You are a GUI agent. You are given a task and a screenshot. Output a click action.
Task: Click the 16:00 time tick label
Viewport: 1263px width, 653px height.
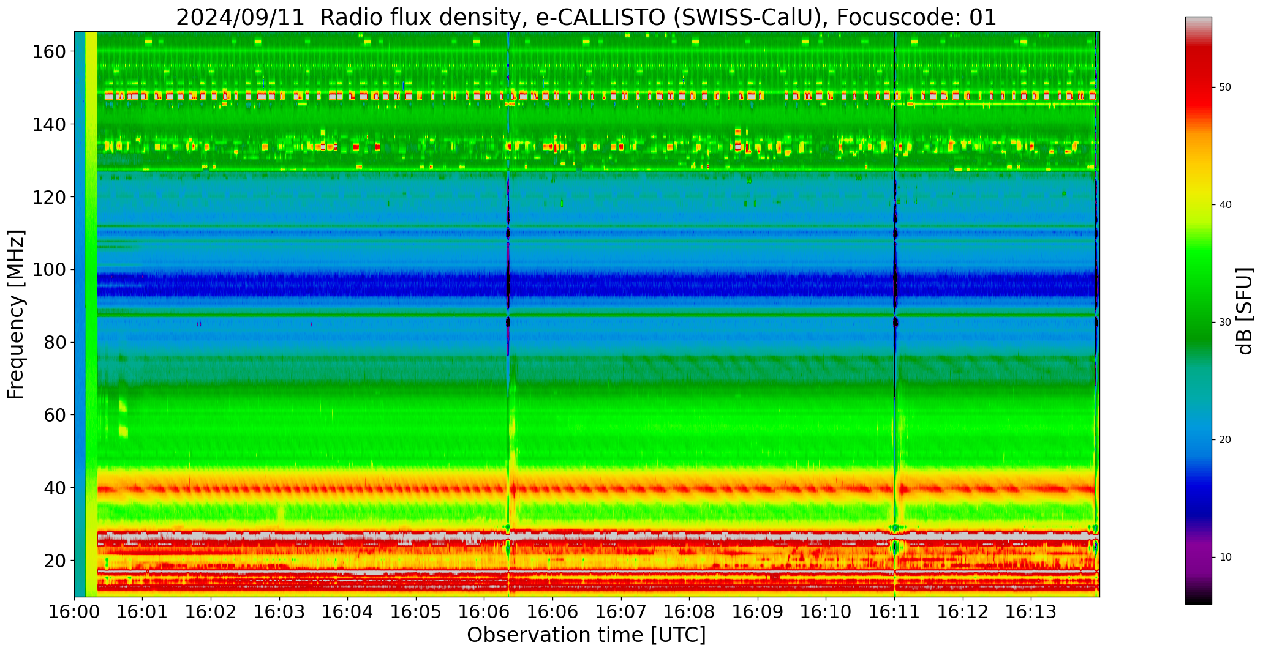coord(75,612)
